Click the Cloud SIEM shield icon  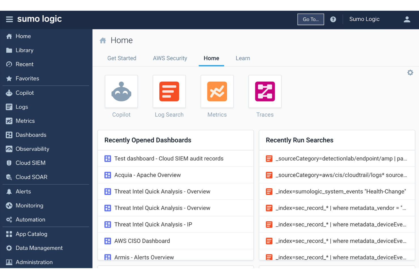tap(9, 163)
